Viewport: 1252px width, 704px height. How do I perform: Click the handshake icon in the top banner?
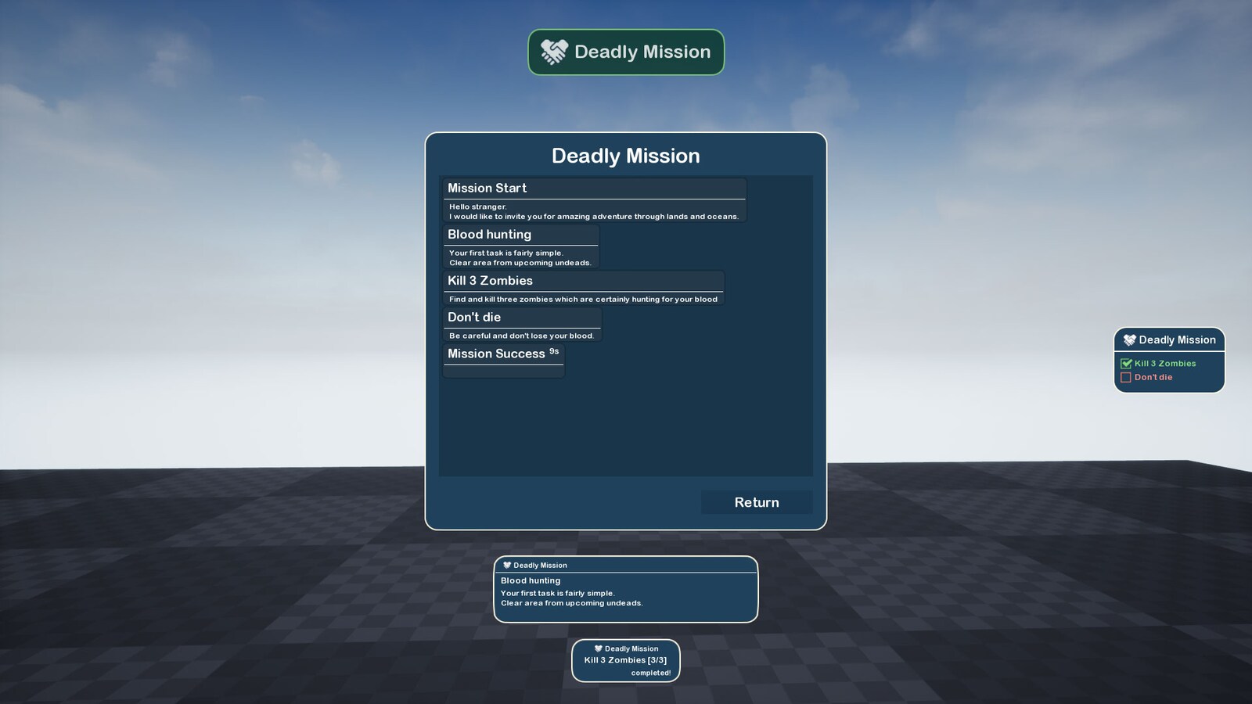554,52
